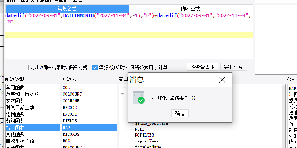Viewport: 297px width, 148px height.
Task: Select $fine_position variable
Action: coord(152,124)
